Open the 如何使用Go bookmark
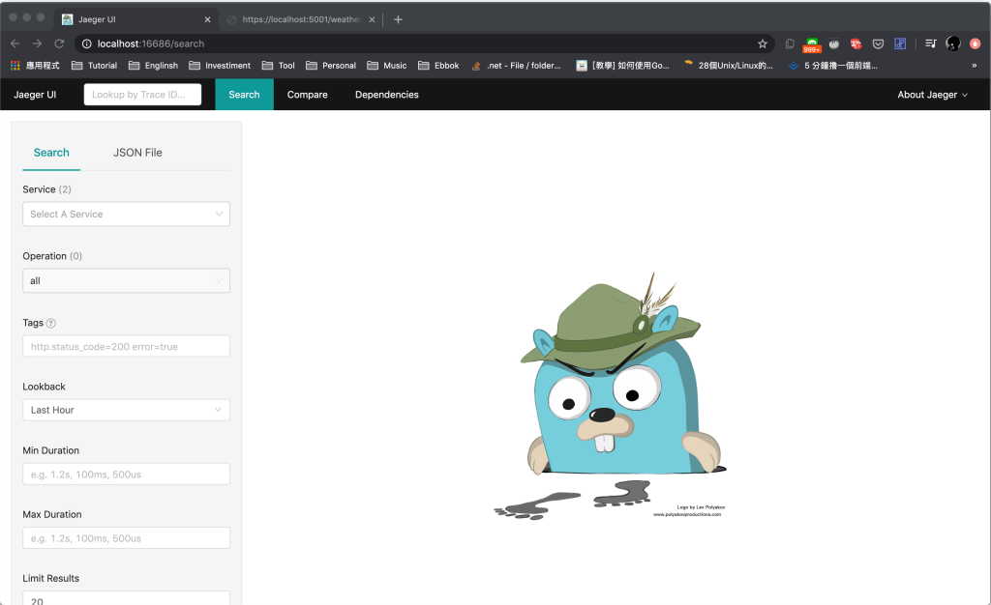 (622, 66)
